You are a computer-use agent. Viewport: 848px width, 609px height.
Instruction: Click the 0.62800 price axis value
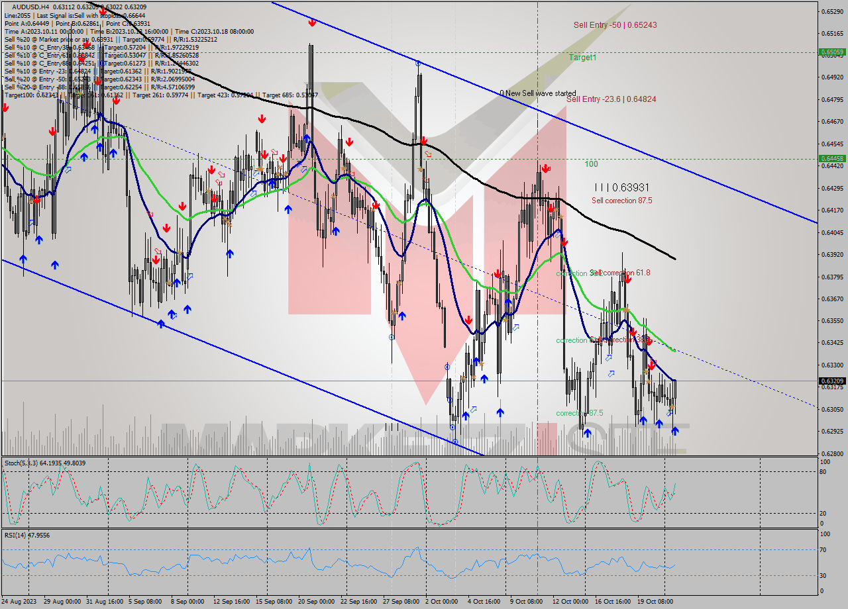831,453
